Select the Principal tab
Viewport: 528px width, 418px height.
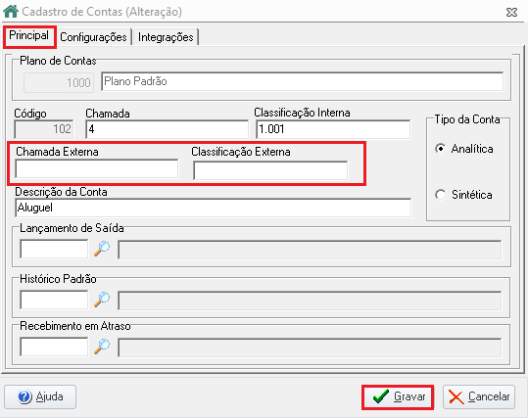29,35
